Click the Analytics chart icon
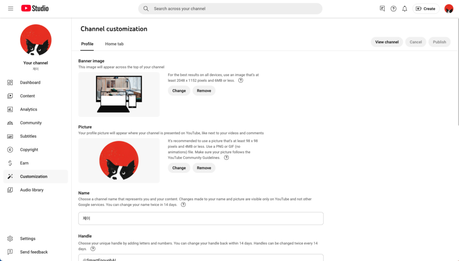This screenshot has width=459, height=261. tap(10, 109)
